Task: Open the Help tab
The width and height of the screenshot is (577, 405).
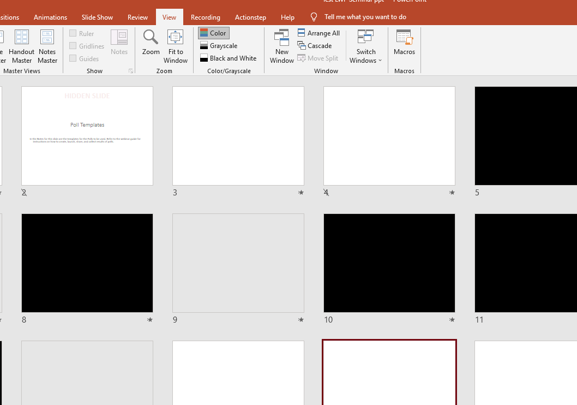Action: click(287, 17)
